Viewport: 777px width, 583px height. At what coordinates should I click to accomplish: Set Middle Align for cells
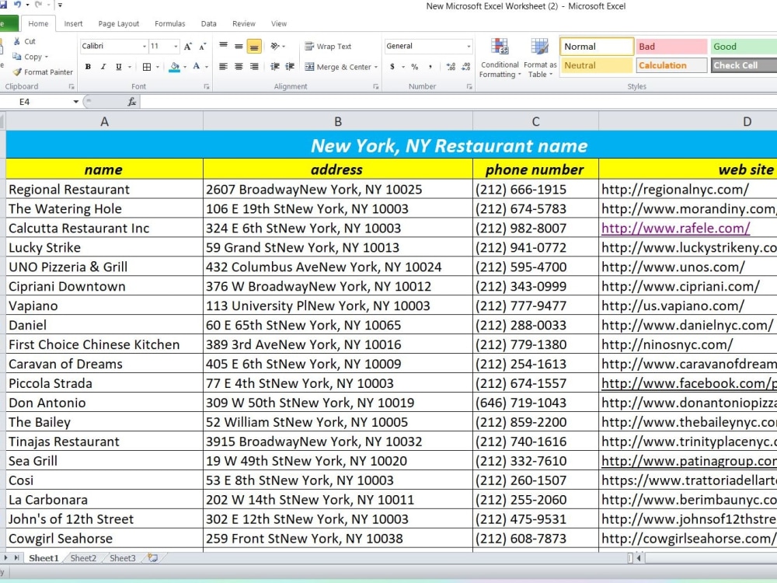(239, 46)
